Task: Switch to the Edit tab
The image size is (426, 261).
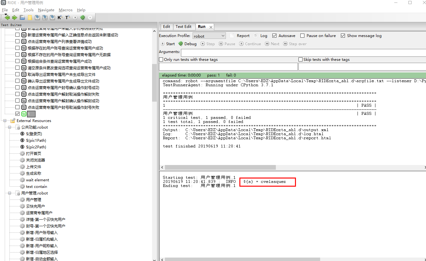Action: click(x=167, y=27)
